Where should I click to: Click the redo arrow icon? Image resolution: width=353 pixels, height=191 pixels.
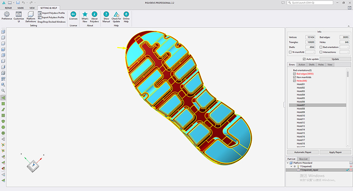pos(31,3)
